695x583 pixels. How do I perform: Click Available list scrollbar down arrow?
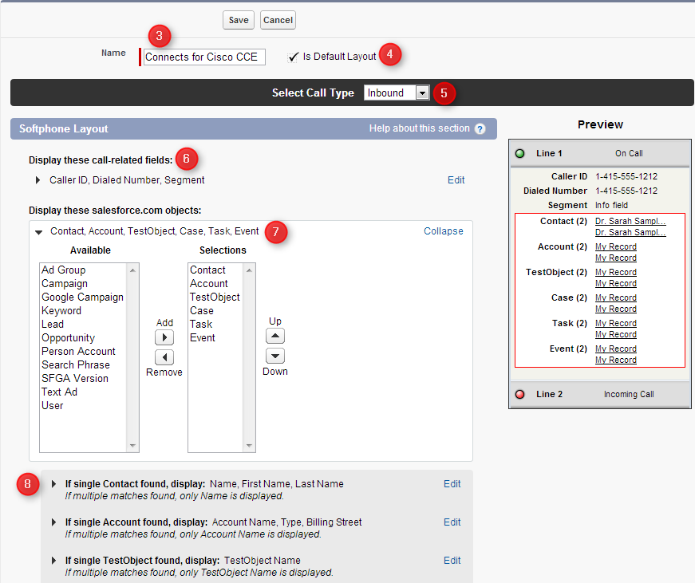coord(132,446)
